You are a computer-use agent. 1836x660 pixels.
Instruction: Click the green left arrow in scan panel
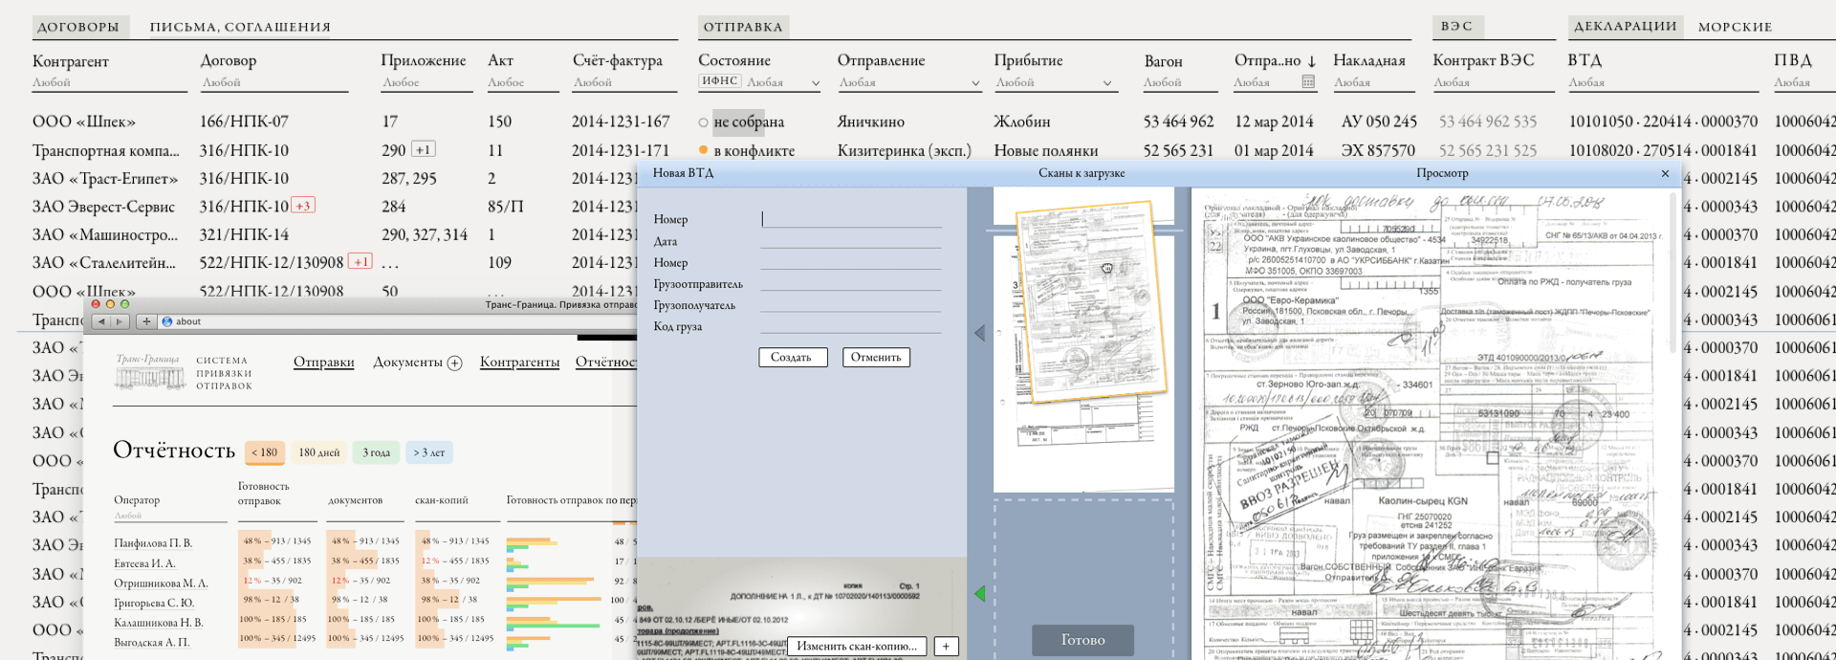pyautogui.click(x=979, y=594)
